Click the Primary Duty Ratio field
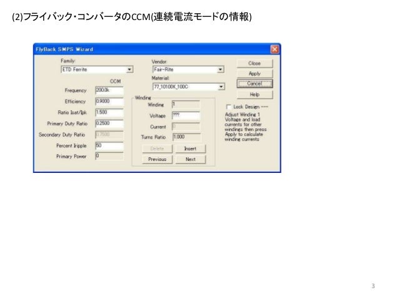This screenshot has height=300, width=399. pos(109,123)
